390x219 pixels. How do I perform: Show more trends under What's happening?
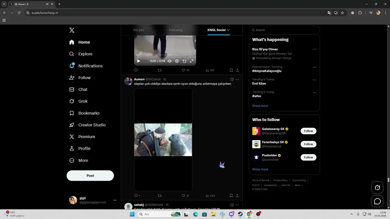pos(260,106)
